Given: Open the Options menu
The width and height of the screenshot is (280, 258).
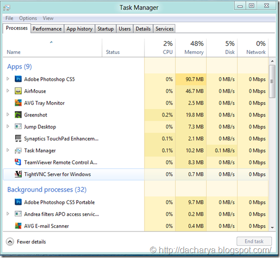Looking at the screenshot, I should (28, 18).
